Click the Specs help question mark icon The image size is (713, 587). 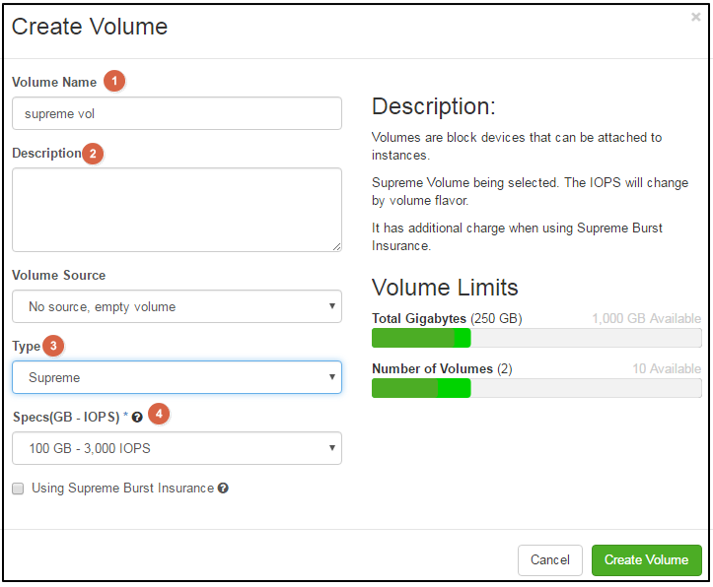click(x=137, y=418)
